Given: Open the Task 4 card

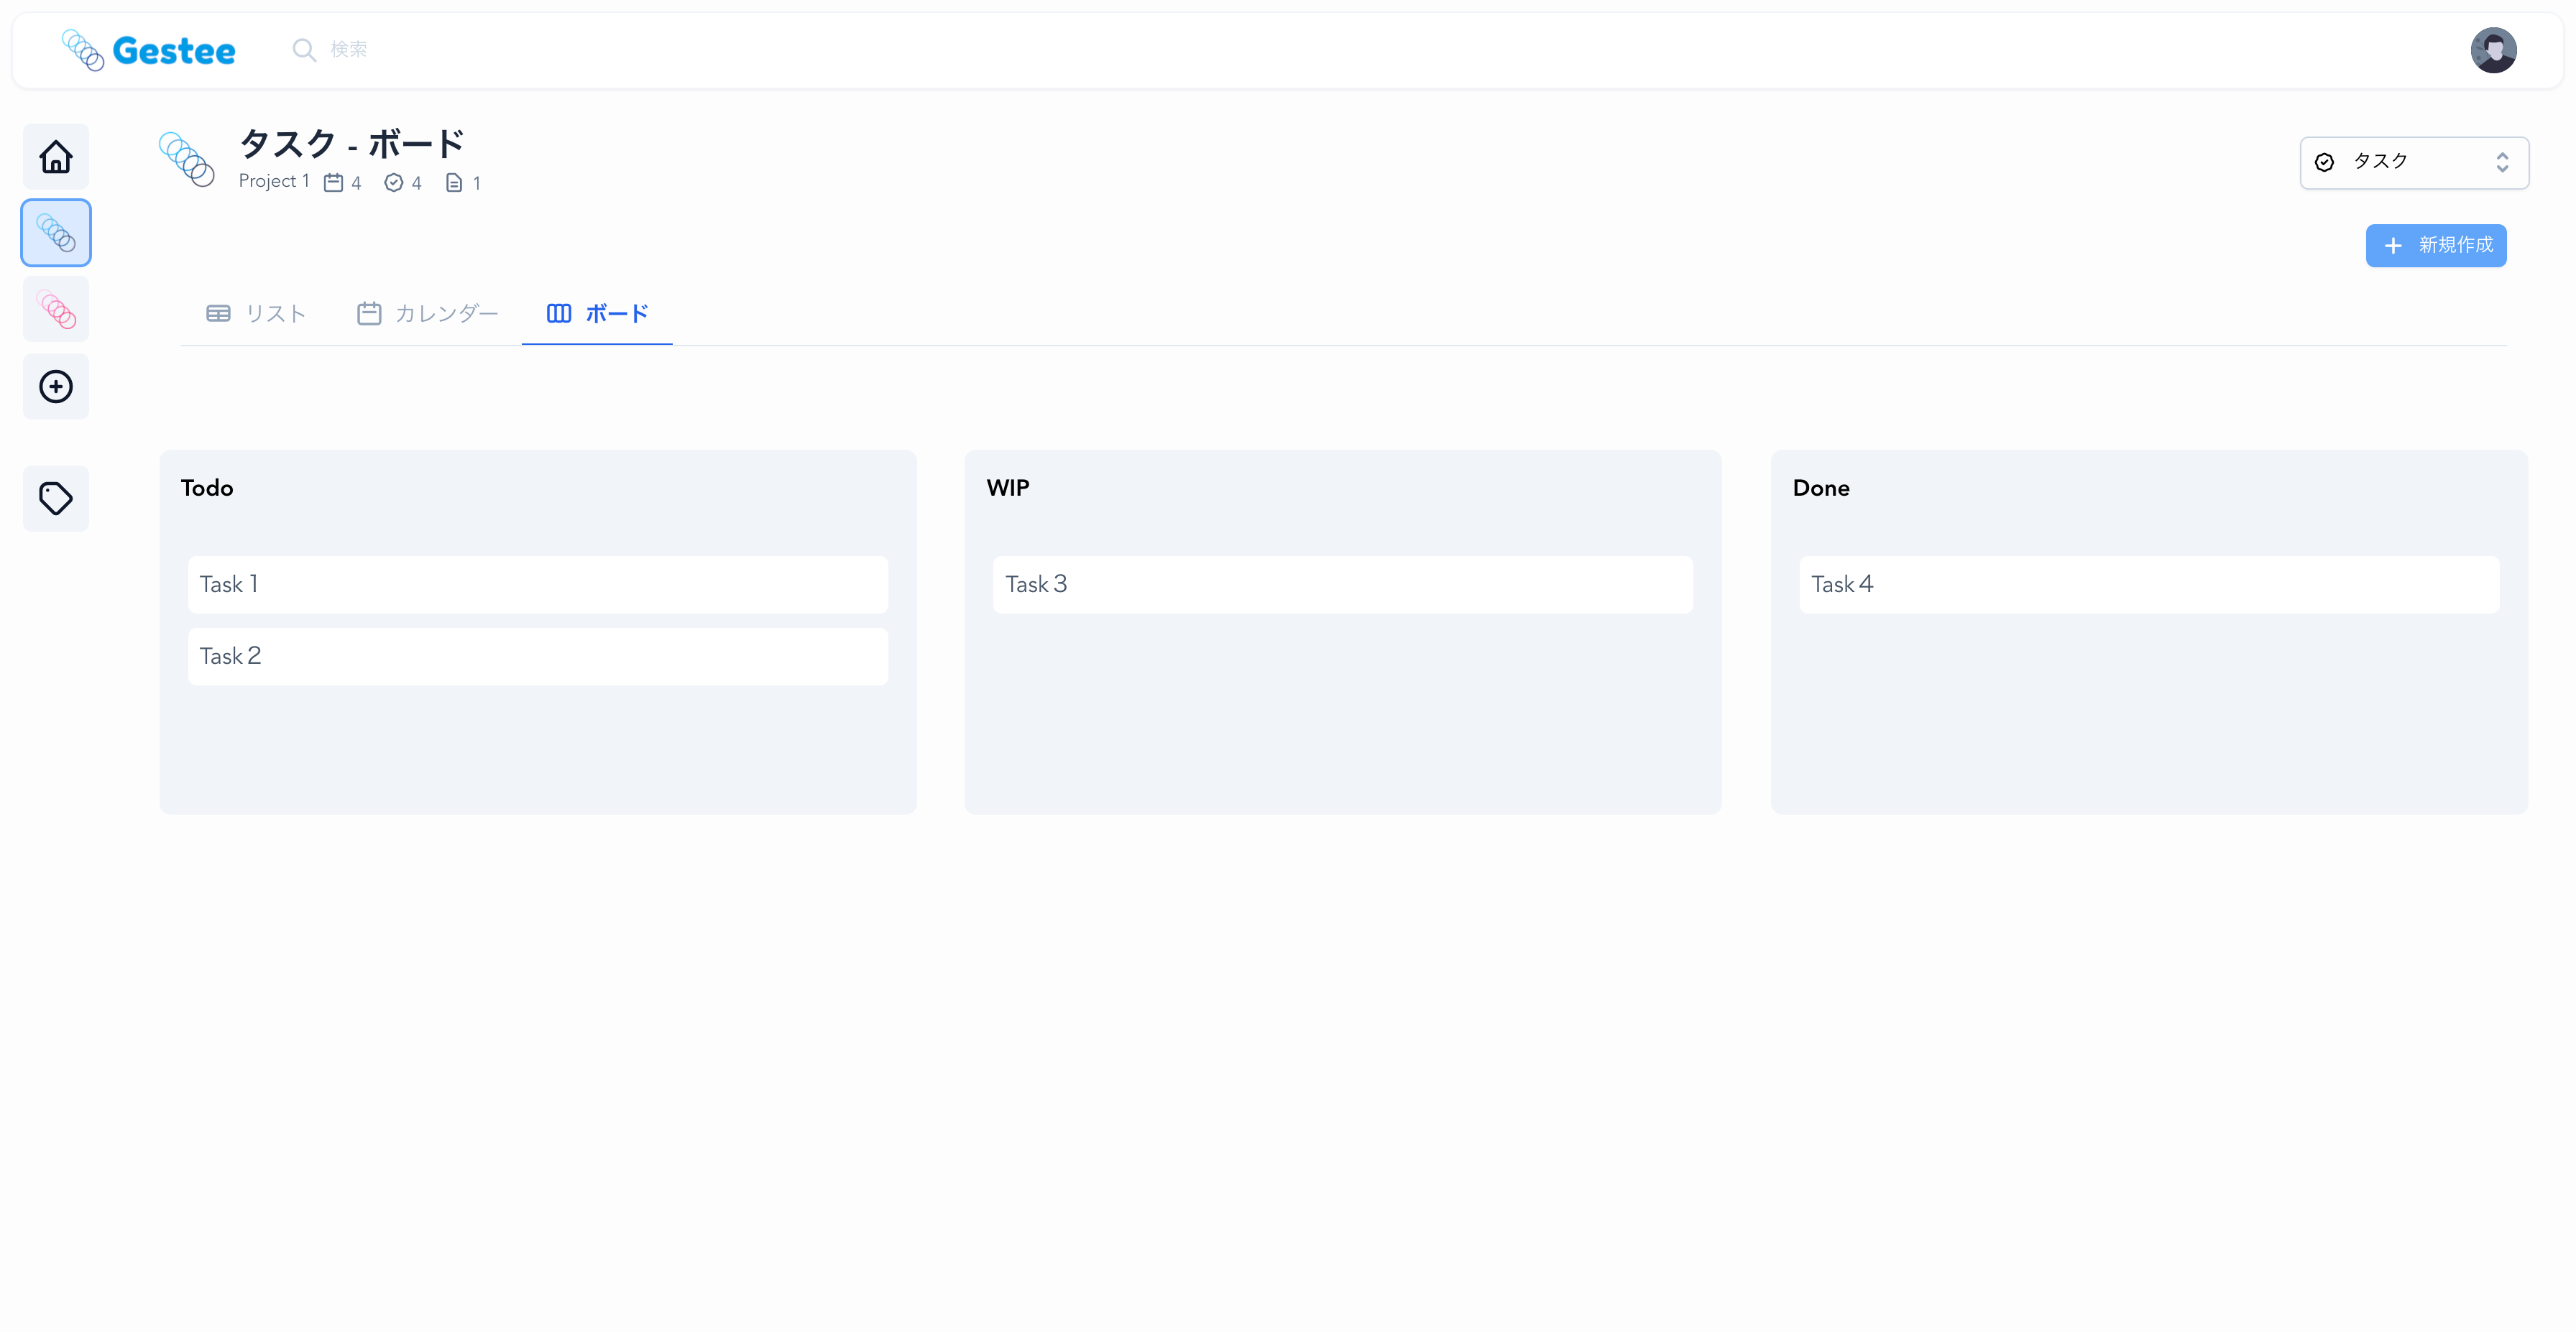Looking at the screenshot, I should coord(2149,585).
